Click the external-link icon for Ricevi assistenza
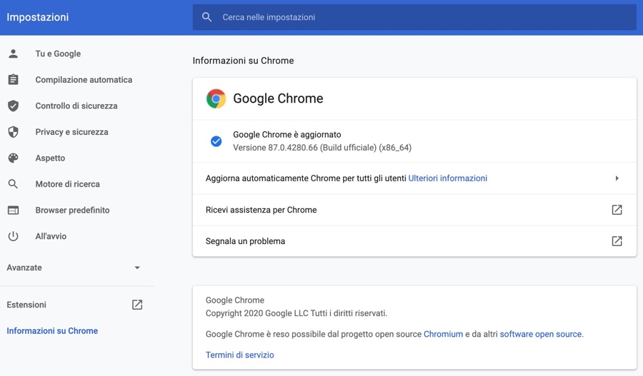The width and height of the screenshot is (643, 376). pos(617,210)
